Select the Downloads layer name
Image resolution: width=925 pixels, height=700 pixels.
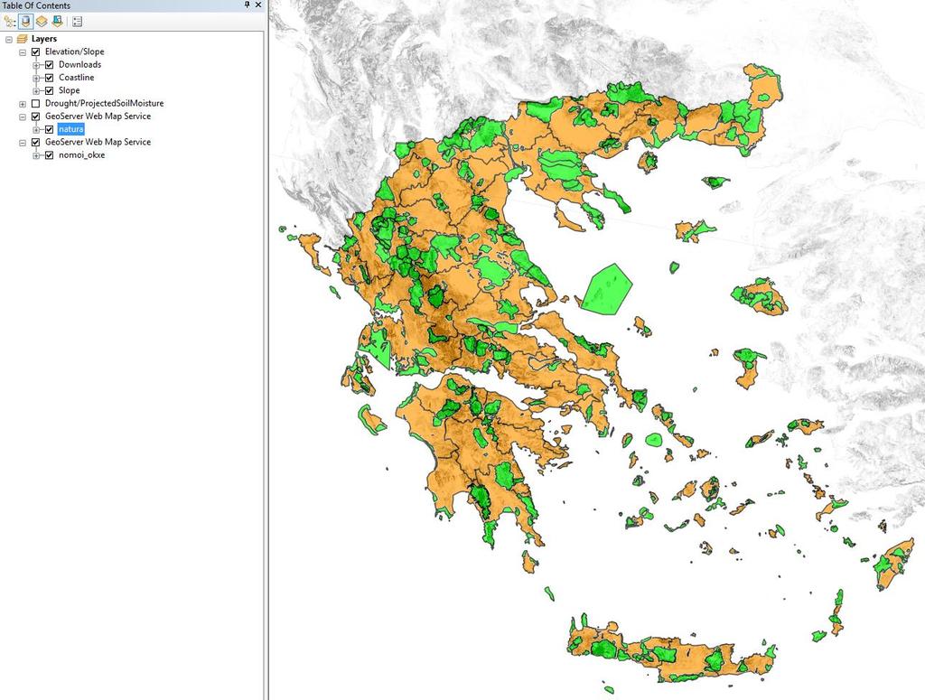[x=79, y=65]
